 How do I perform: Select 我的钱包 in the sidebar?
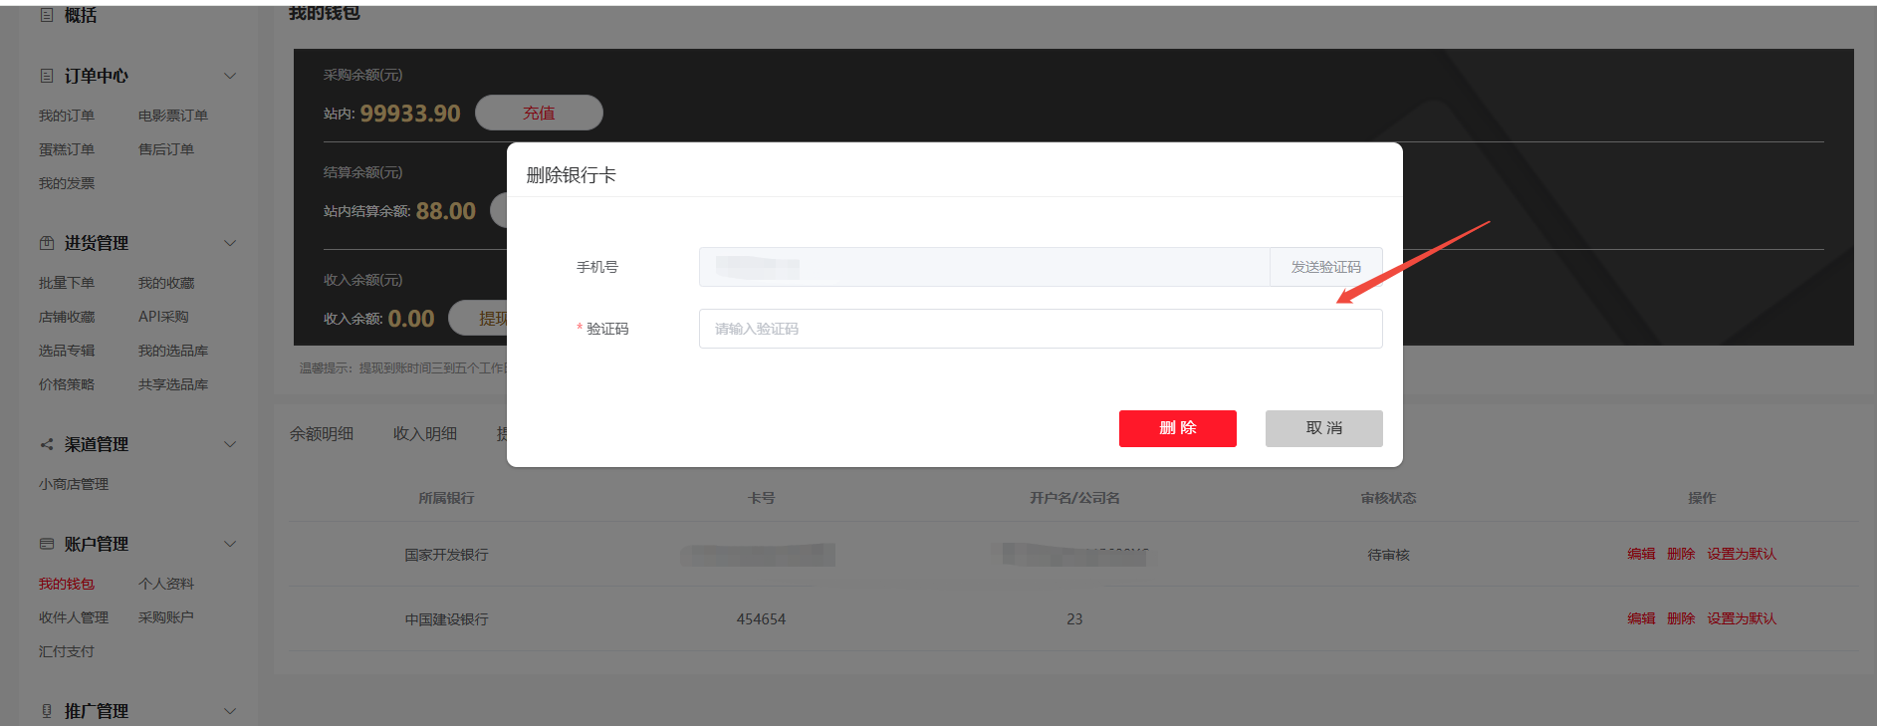[67, 584]
